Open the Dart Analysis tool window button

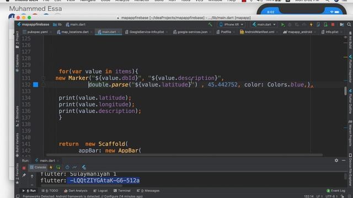[76, 191]
